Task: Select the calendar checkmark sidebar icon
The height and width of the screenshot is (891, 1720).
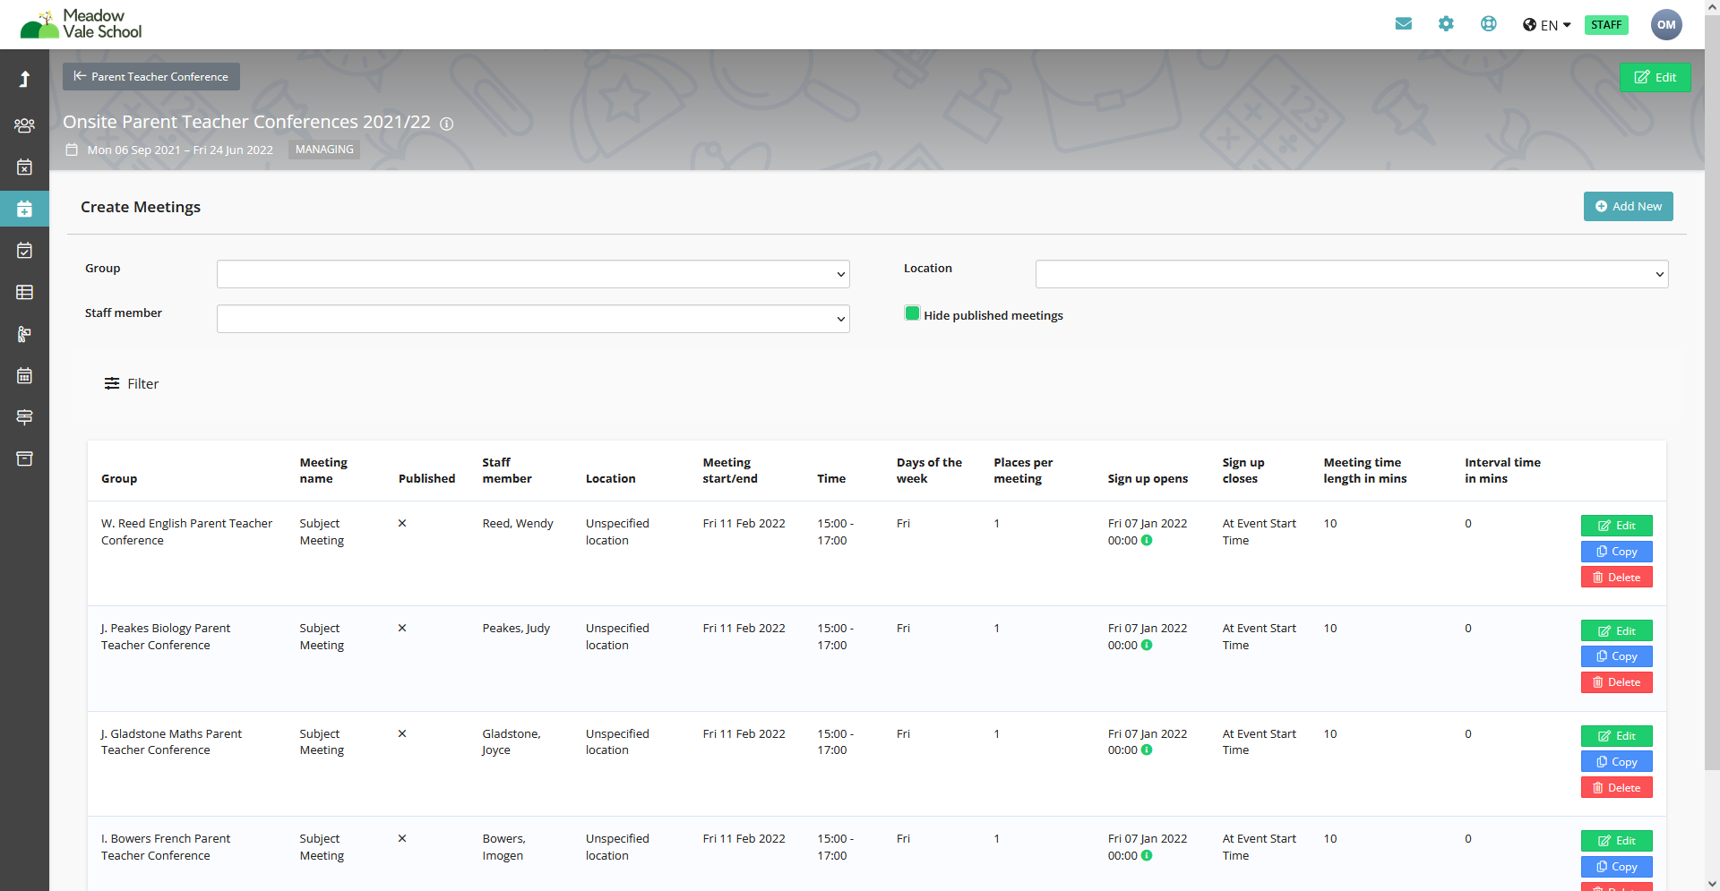Action: tap(24, 251)
